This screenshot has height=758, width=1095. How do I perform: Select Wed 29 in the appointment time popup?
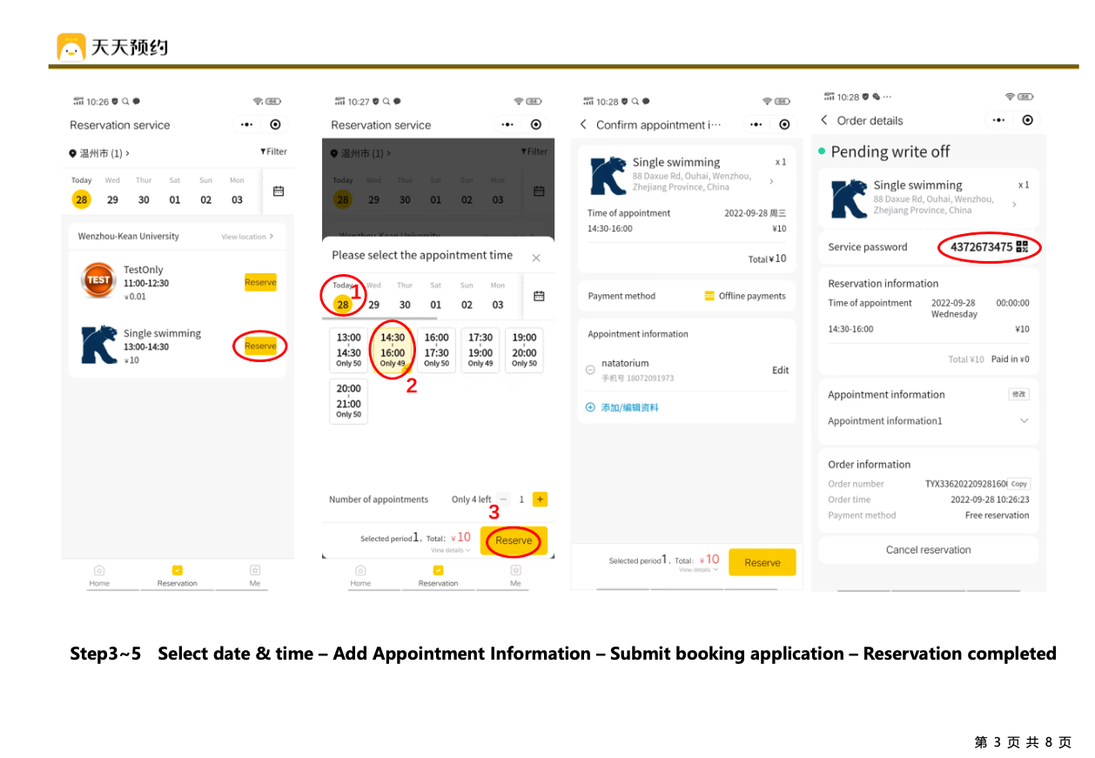(373, 298)
